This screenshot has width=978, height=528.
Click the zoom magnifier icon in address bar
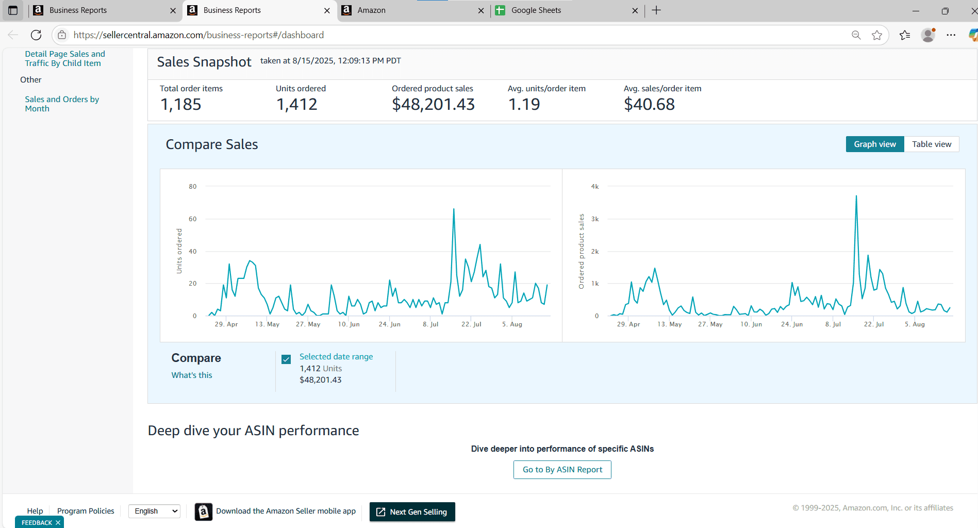coord(856,35)
